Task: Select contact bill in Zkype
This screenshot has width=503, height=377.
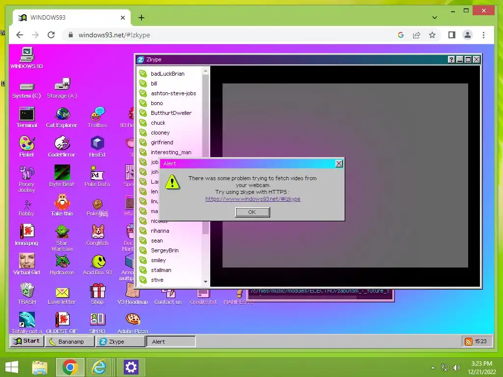Action: (169, 83)
